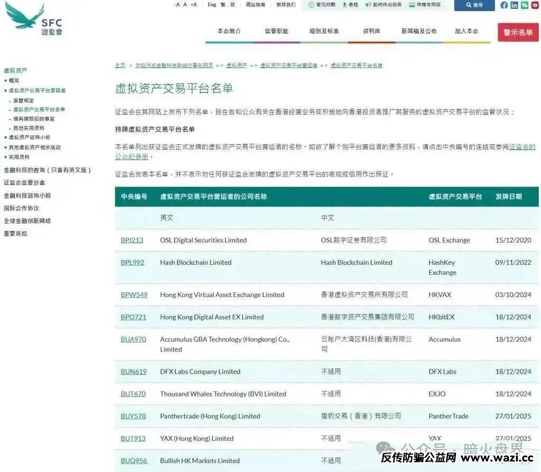Expand dropdown after 虚拟资产交易平台营运者 breadcrumb
The image size is (541, 472).
click(x=322, y=66)
